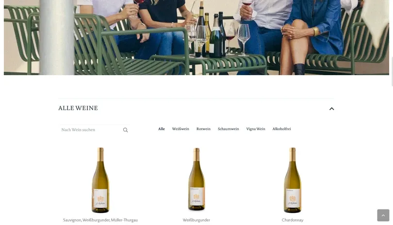This screenshot has height=225, width=393.
Task: Collapse the Alle Weine section chevron
Action: tap(331, 109)
